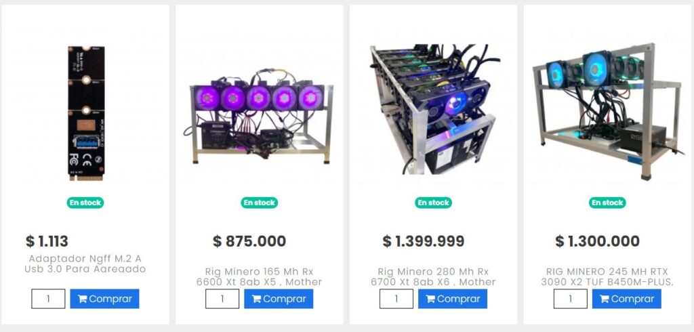Image resolution: width=694 pixels, height=332 pixels.
Task: Open Rx 6700 Xt rig product photo
Action: (x=434, y=108)
